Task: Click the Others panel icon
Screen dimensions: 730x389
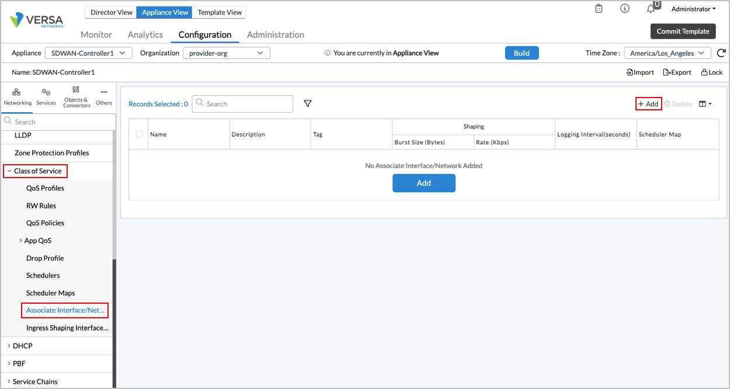Action: point(103,95)
